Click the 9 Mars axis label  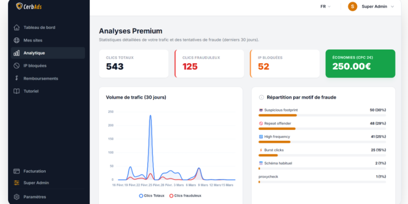point(203,185)
